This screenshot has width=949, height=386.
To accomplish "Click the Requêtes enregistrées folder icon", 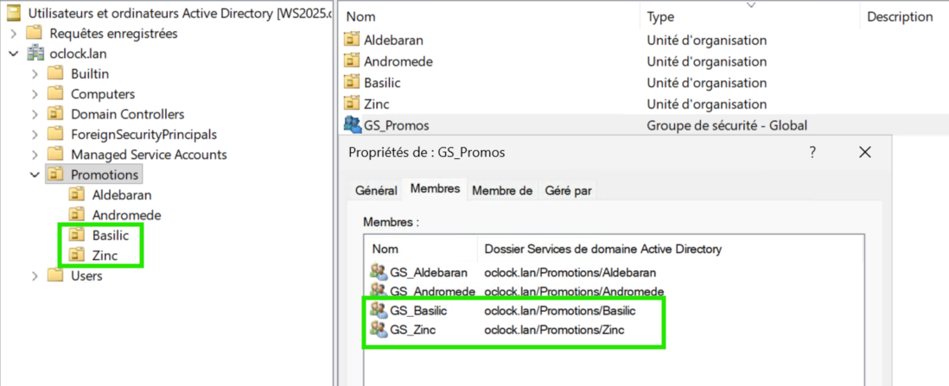I will click(35, 34).
